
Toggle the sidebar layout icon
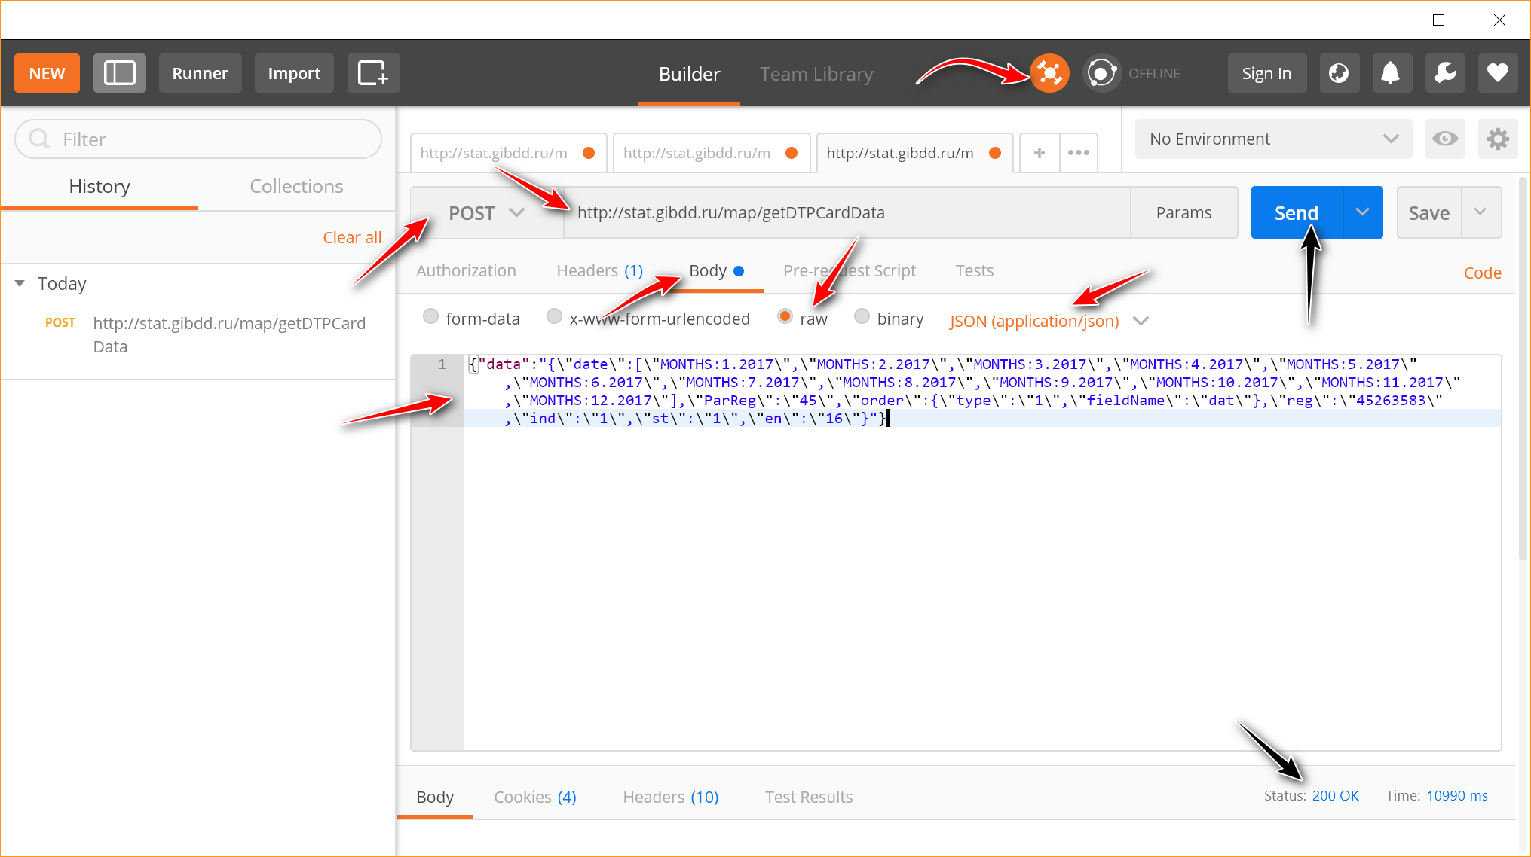[x=119, y=73]
